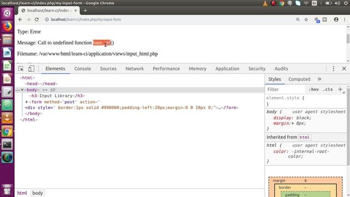The height and width of the screenshot is (197, 350).
Task: Collapse the body element in the DOM tree
Action: (22, 90)
